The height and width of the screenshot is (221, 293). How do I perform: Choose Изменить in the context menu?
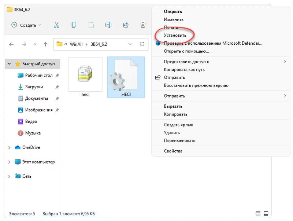[174, 19]
